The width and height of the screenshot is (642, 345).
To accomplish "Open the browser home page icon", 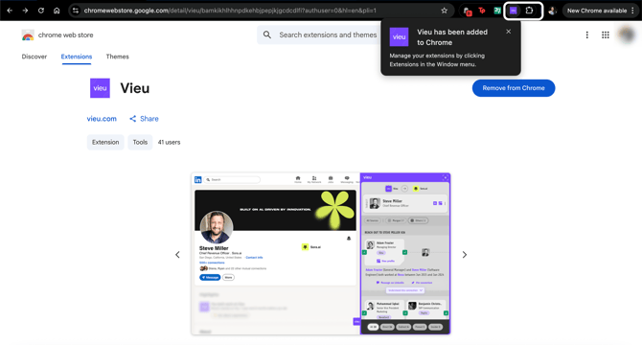I will (57, 11).
